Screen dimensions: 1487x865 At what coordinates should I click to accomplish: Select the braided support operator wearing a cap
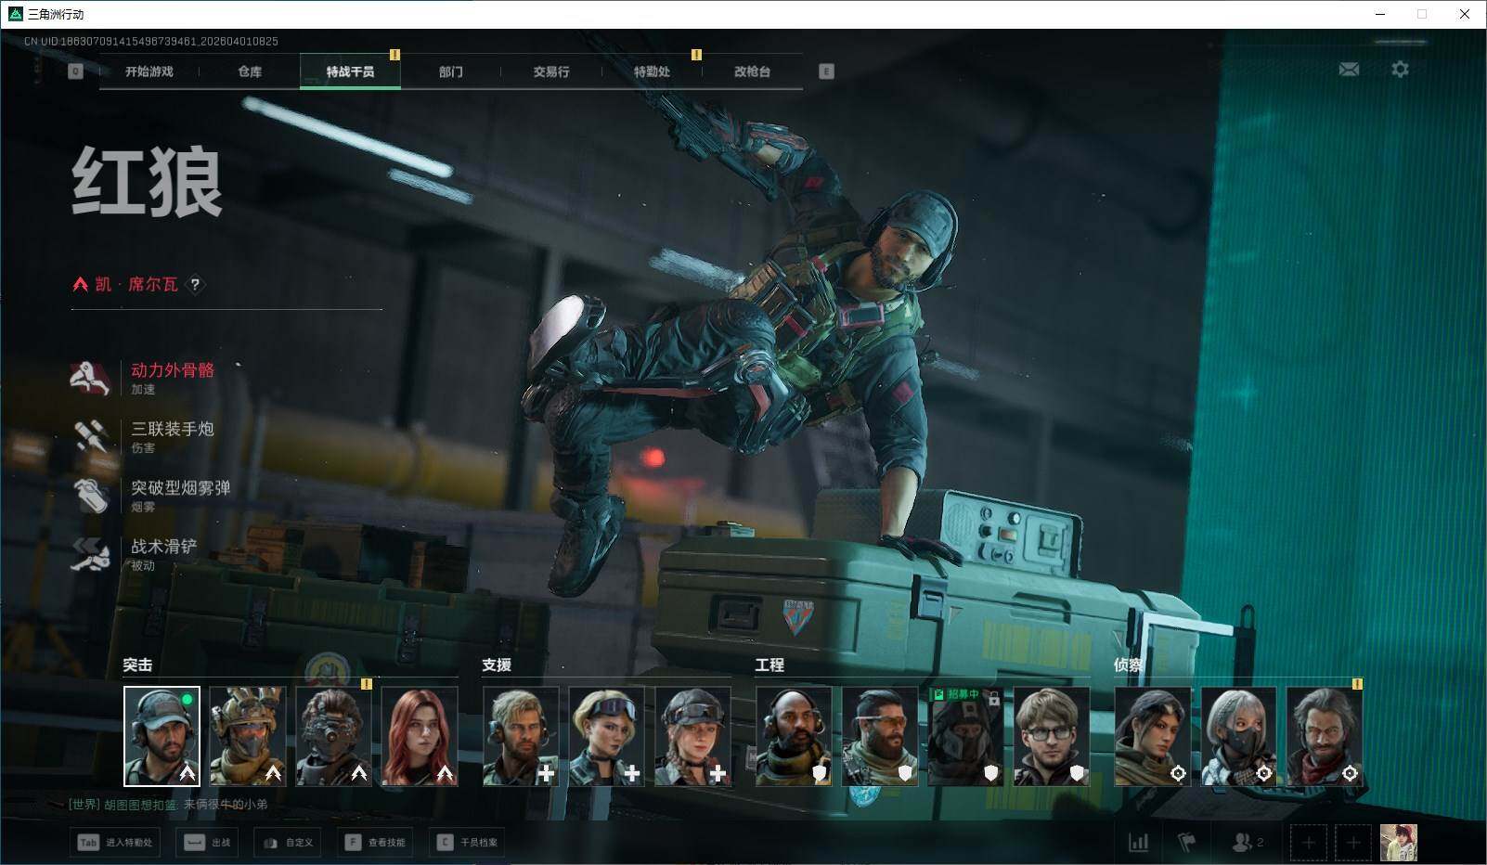[x=692, y=737]
